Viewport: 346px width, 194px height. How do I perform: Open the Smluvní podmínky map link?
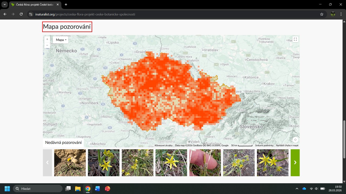pos(264,145)
